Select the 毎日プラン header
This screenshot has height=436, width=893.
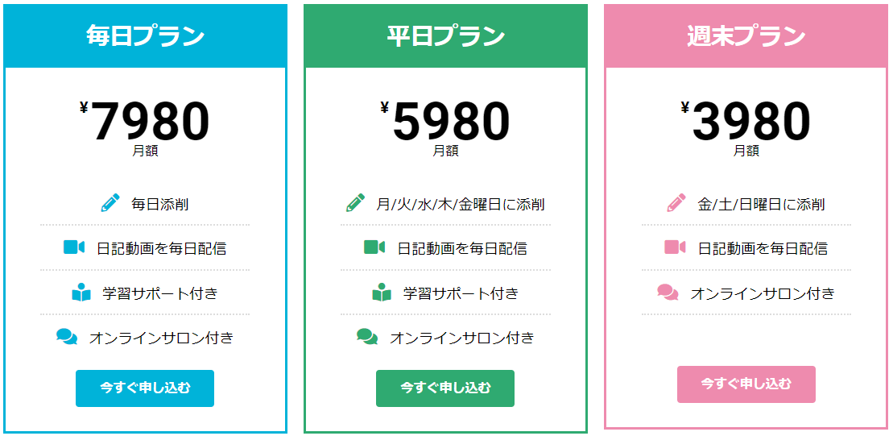(145, 36)
